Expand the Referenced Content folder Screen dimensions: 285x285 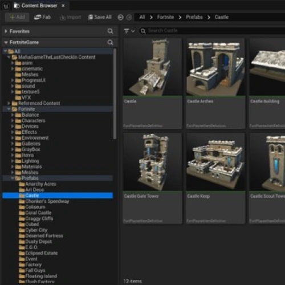click(9, 103)
